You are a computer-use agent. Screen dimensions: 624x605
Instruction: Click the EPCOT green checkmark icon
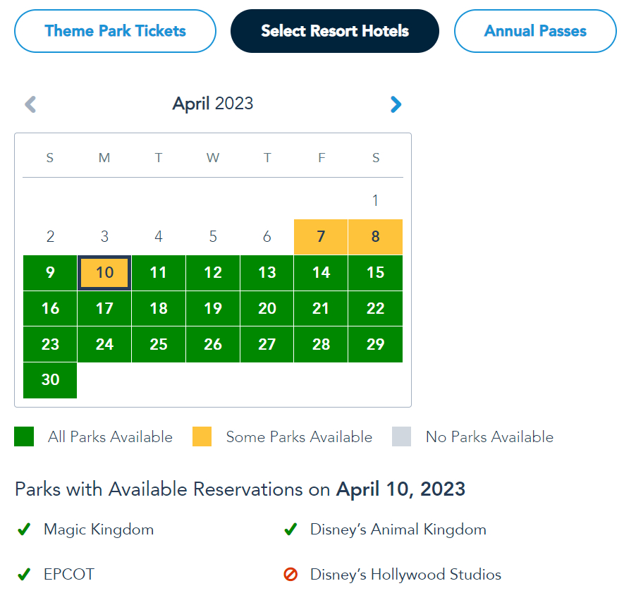24,575
